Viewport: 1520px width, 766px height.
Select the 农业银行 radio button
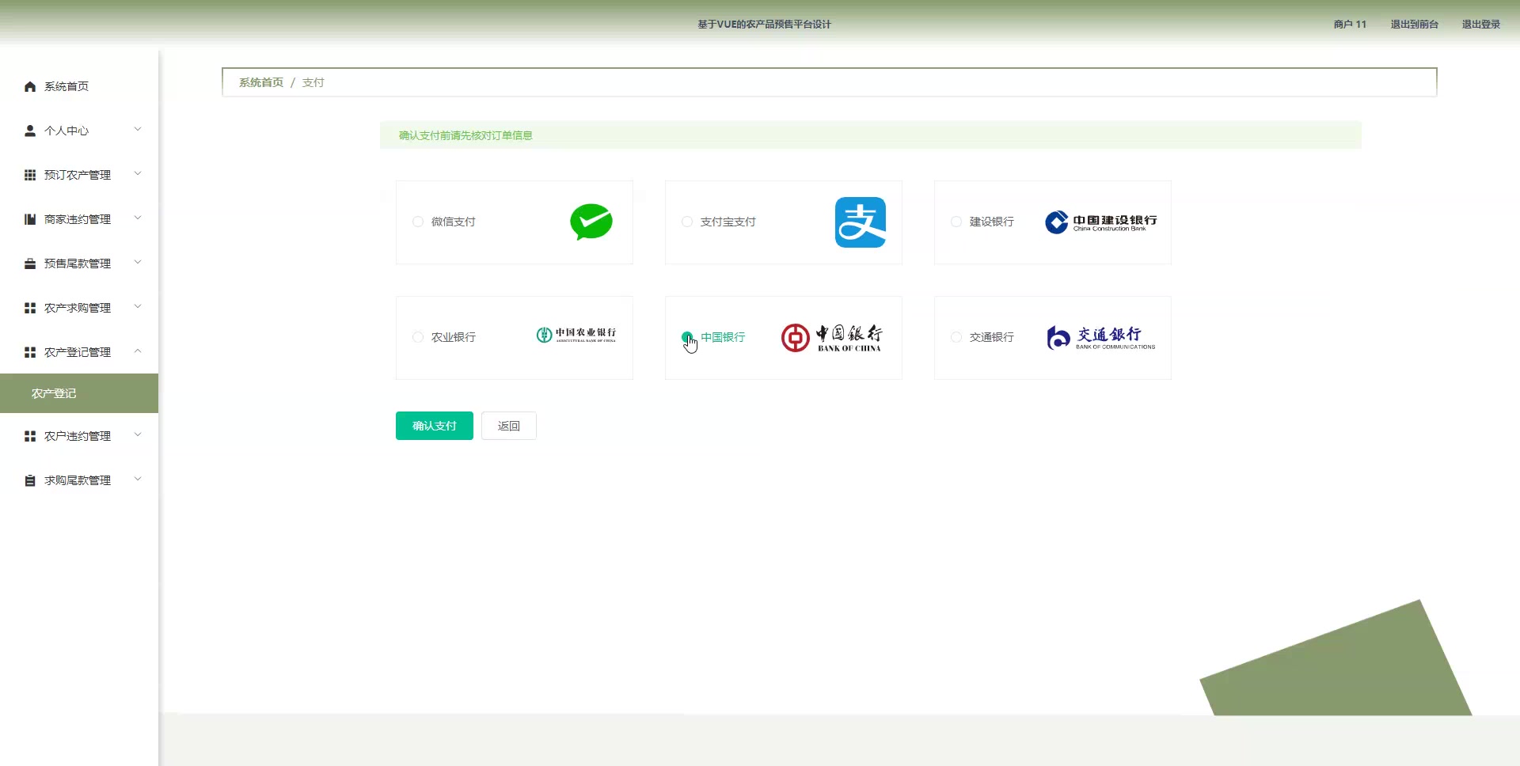418,337
